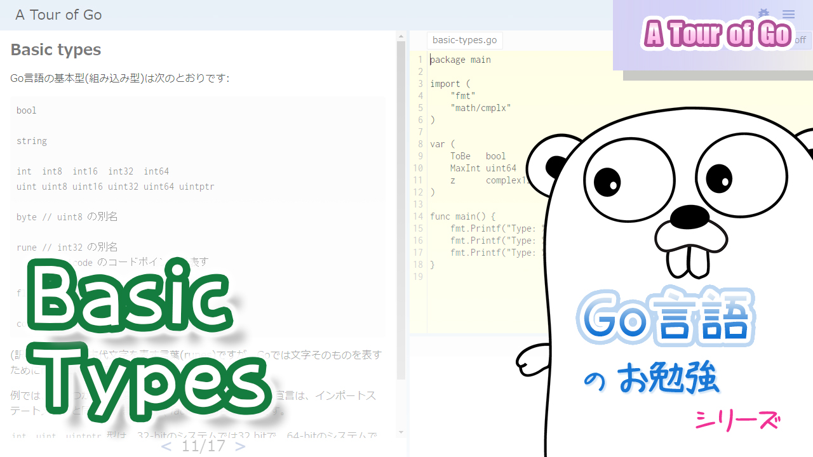Click the 'MaxInt uint64' declaration line
This screenshot has height=457, width=813.
coord(483,168)
